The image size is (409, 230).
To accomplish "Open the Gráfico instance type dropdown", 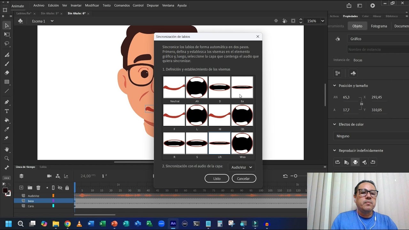I will tap(379, 39).
